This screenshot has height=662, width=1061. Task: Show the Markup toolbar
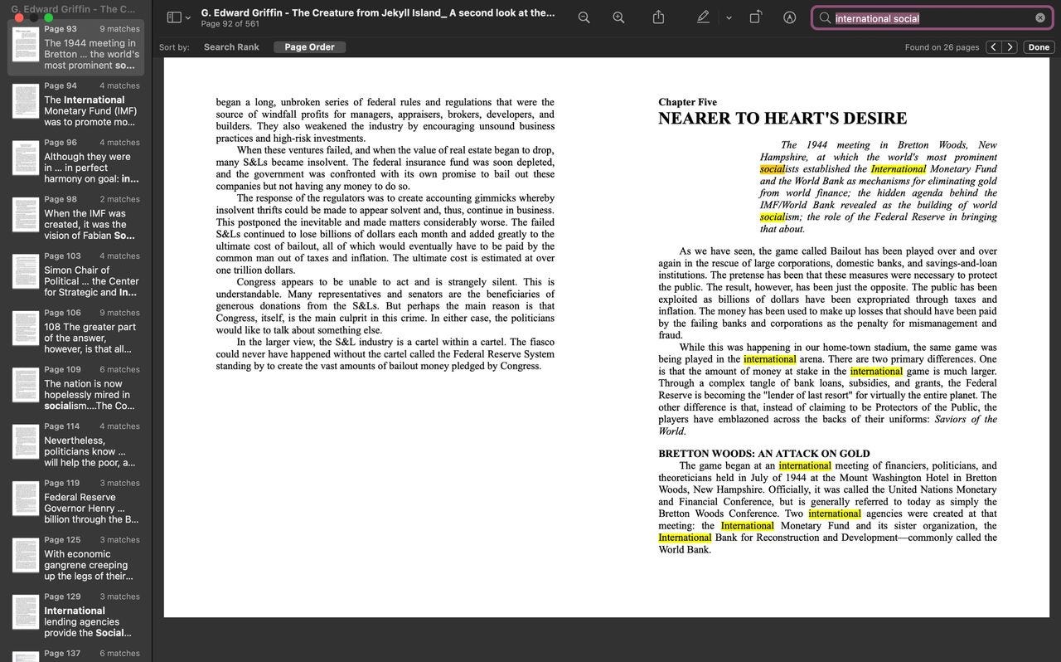[x=790, y=17]
